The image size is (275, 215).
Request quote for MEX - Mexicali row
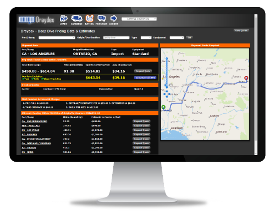[141, 126]
